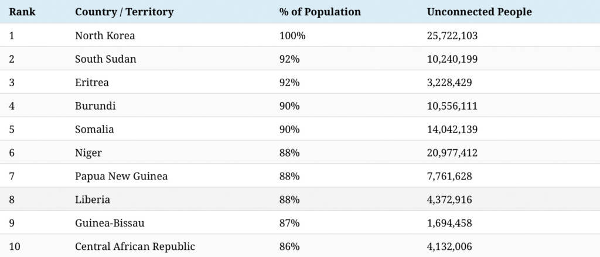Click the Somalia country entry
600x257 pixels.
[x=94, y=129]
